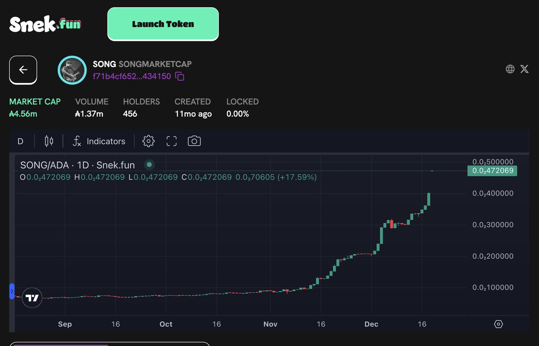The image size is (539, 346).
Task: Go back using the arrow button
Action: pyautogui.click(x=23, y=70)
